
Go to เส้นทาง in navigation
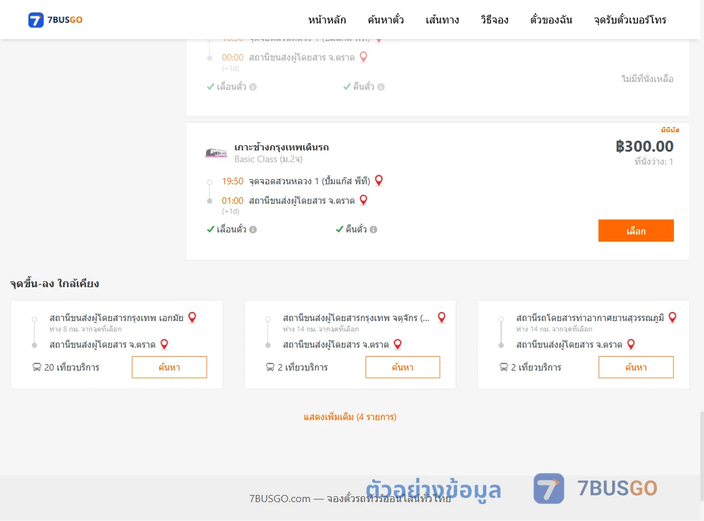click(442, 20)
